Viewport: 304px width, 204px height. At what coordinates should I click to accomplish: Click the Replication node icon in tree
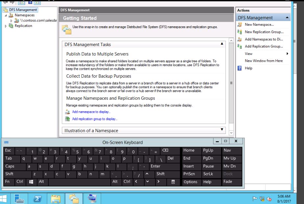coord(11,26)
